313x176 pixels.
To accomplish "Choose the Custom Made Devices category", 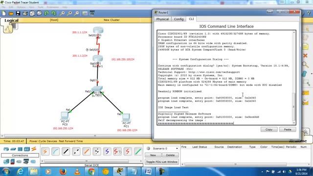I will [x=26, y=161].
